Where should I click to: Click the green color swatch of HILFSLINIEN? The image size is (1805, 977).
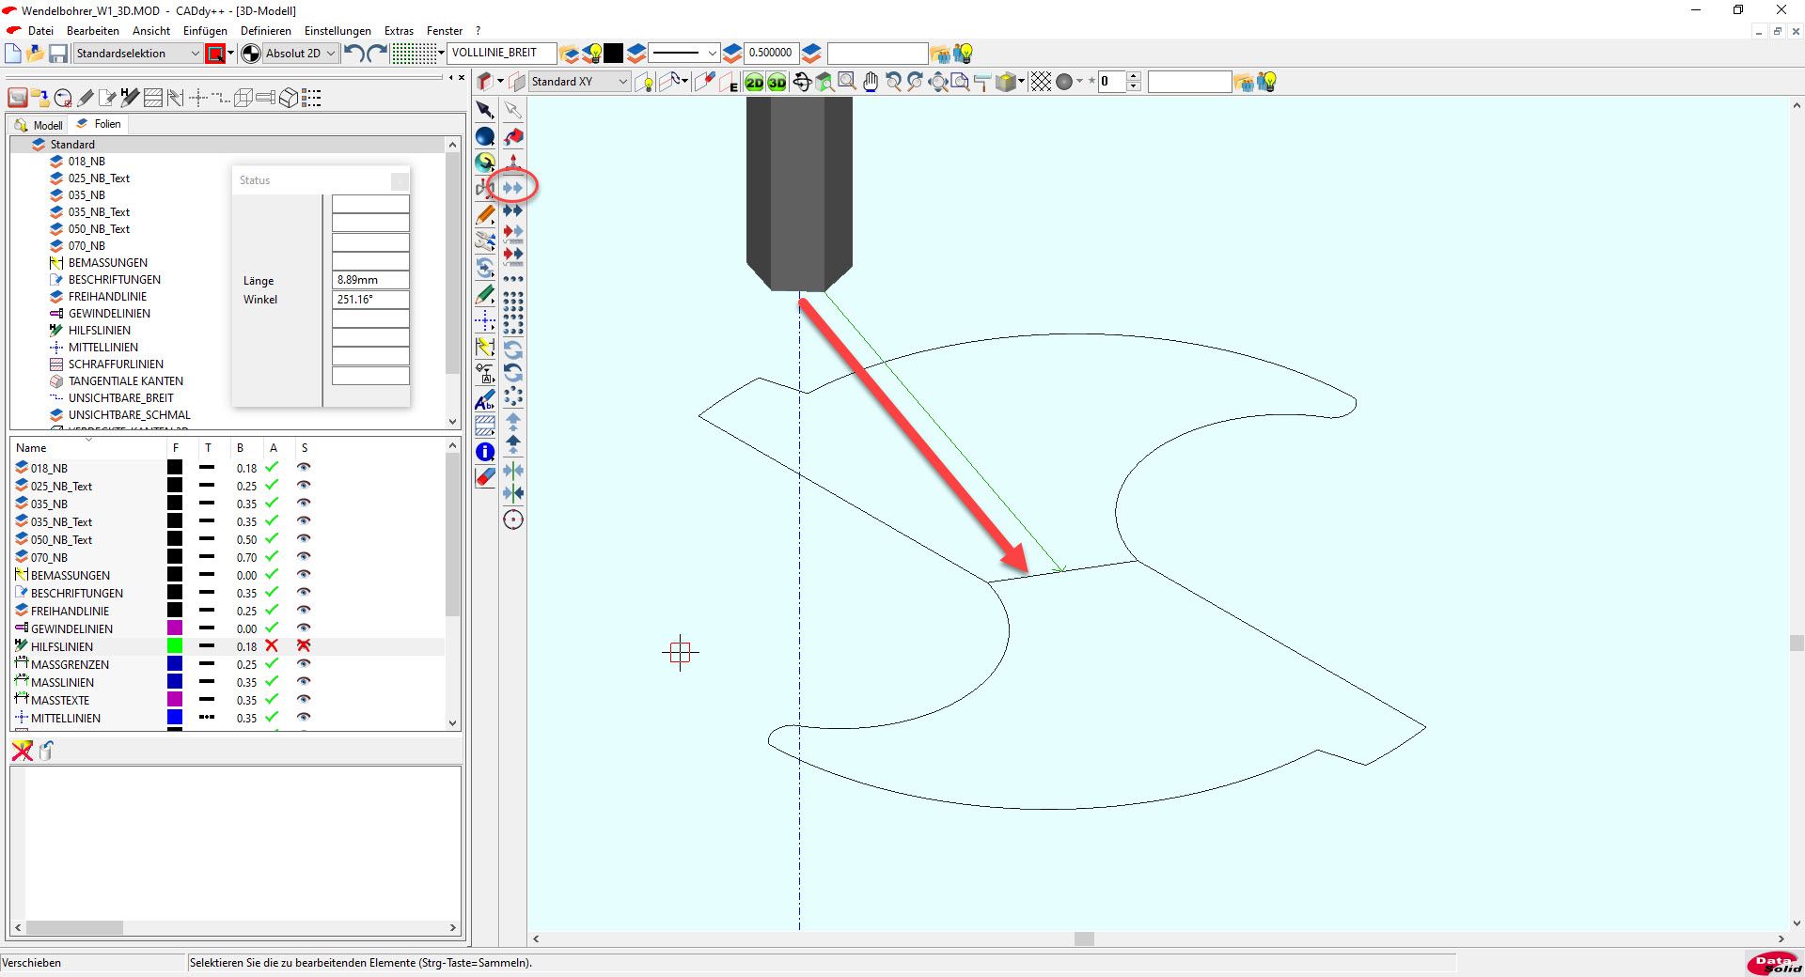tap(175, 646)
